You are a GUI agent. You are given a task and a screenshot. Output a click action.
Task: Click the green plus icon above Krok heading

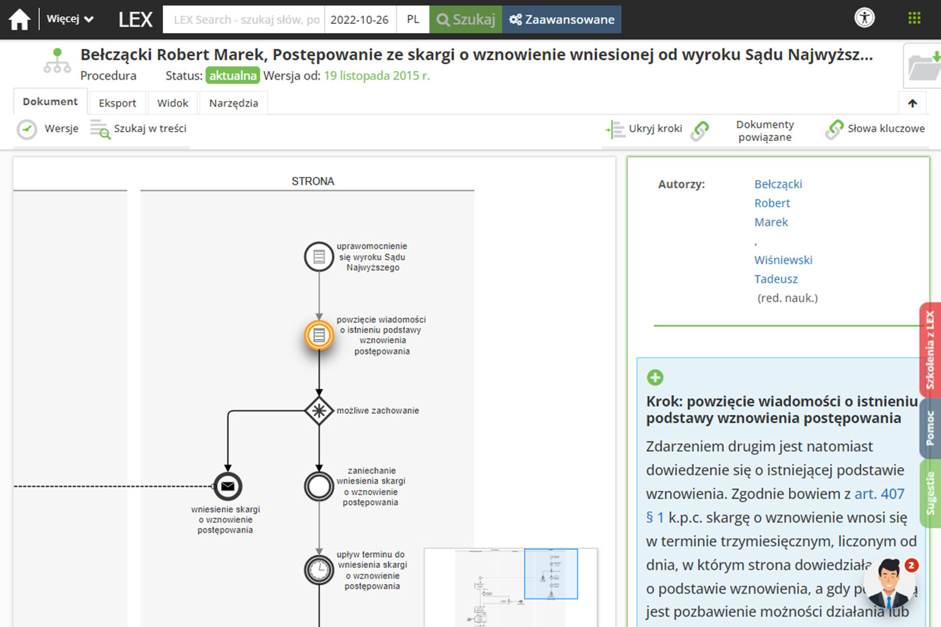point(655,377)
